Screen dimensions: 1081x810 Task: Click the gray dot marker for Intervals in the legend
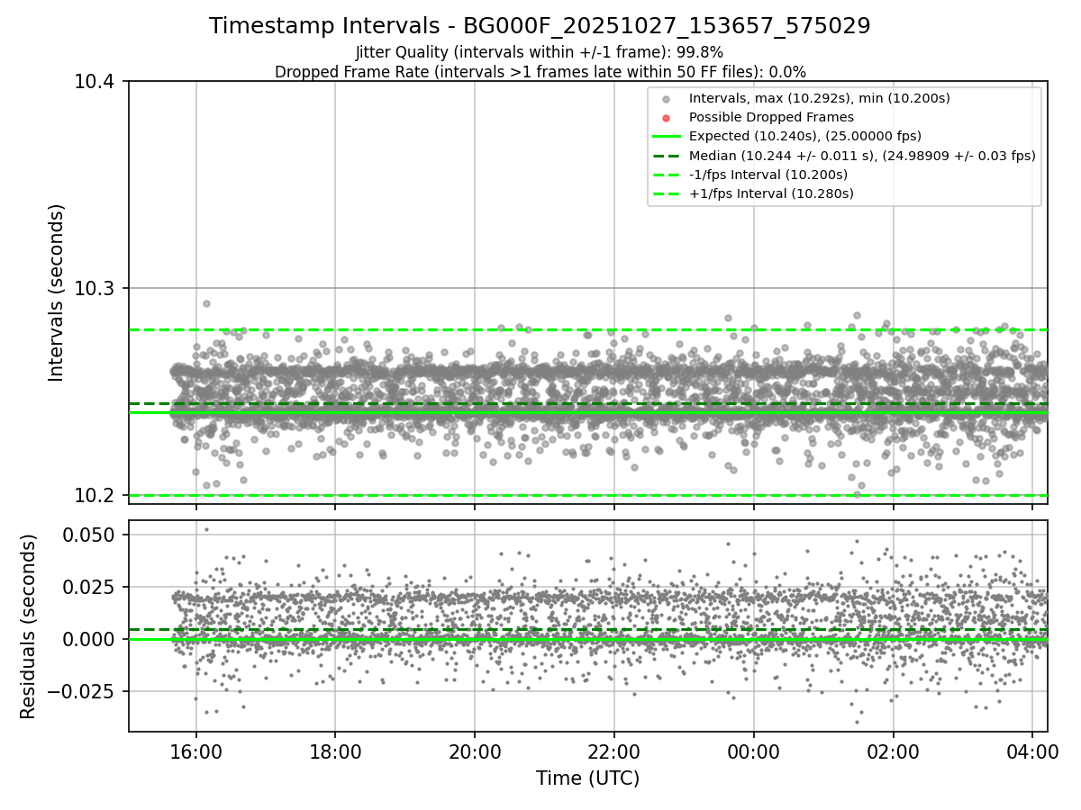point(666,99)
